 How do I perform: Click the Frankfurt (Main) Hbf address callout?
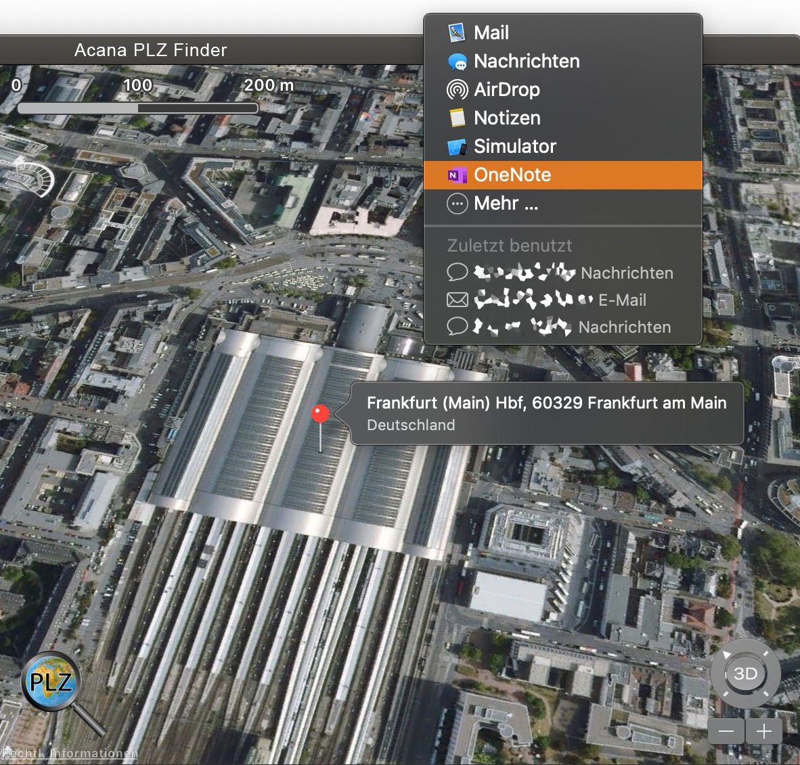click(x=546, y=413)
